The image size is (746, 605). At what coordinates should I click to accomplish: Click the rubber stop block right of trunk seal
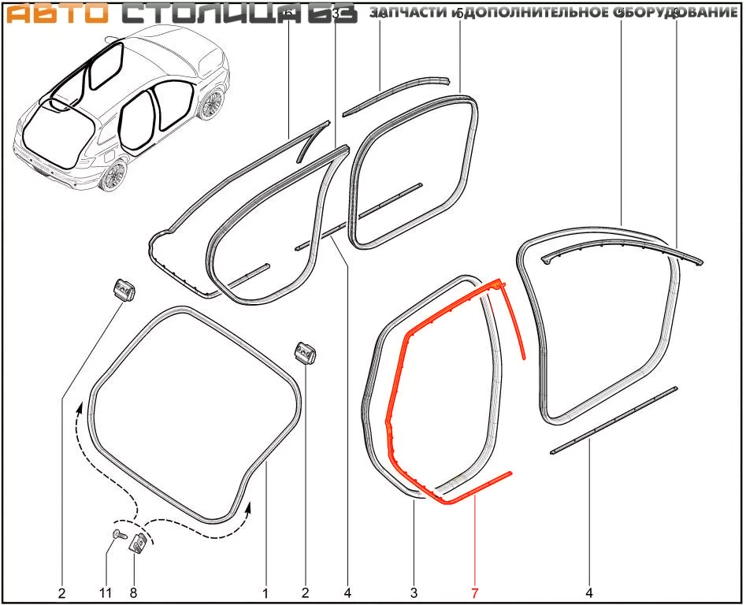[x=305, y=353]
